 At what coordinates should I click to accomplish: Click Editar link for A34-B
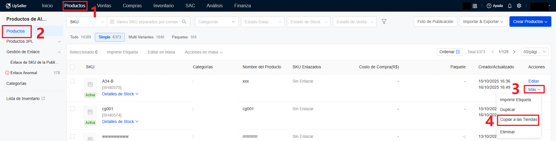click(x=534, y=81)
